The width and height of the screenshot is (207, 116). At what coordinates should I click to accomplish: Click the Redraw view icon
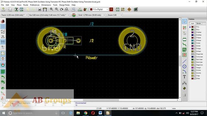point(62,9)
